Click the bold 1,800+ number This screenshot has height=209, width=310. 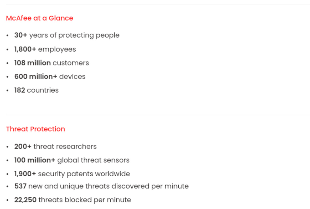point(25,49)
